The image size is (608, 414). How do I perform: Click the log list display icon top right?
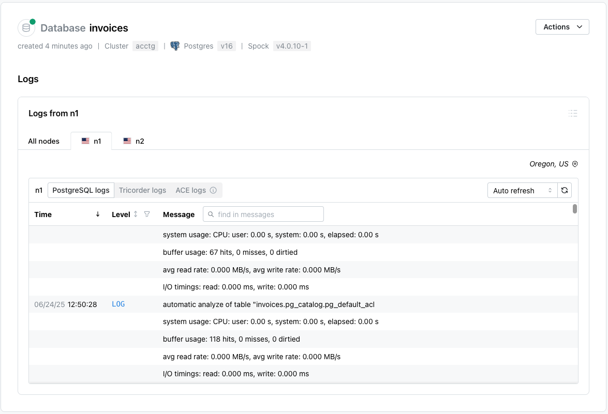click(x=573, y=113)
